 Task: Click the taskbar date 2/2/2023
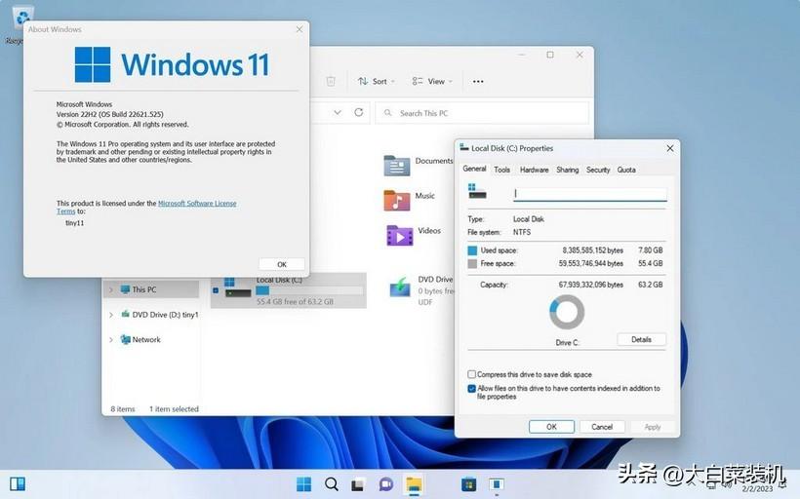[757, 489]
